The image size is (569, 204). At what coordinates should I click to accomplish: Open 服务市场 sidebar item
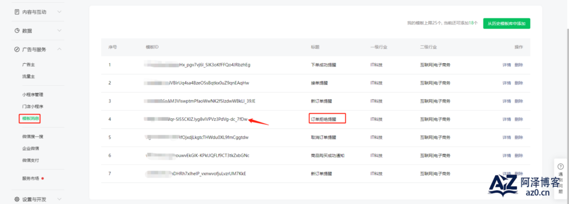pyautogui.click(x=31, y=178)
